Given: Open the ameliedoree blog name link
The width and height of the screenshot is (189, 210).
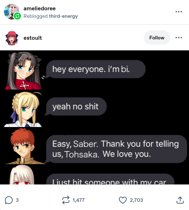Looking at the screenshot, I should (x=39, y=9).
